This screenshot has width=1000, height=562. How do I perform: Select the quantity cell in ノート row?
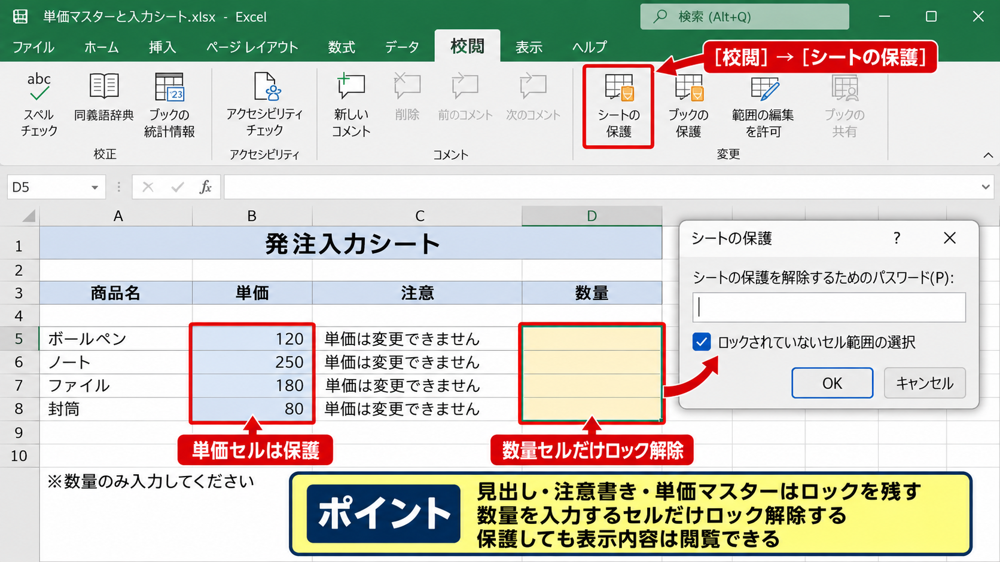[592, 362]
